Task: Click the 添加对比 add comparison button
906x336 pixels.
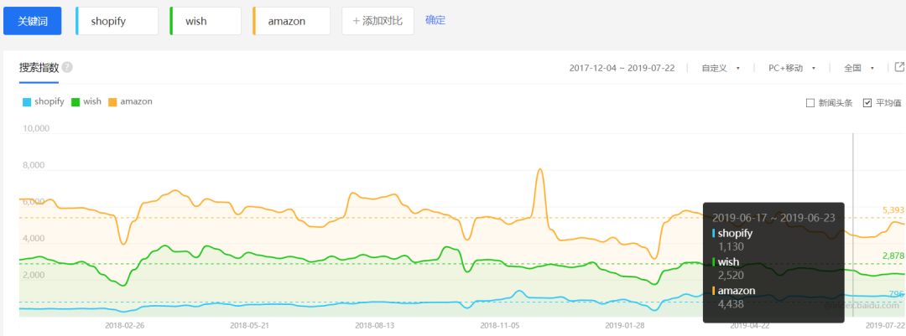Action: point(377,21)
